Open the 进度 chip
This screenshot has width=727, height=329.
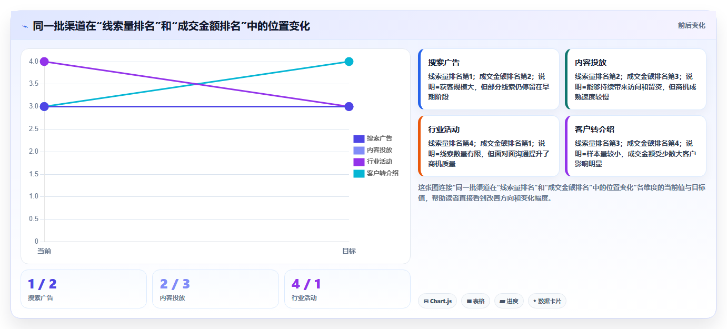509,301
